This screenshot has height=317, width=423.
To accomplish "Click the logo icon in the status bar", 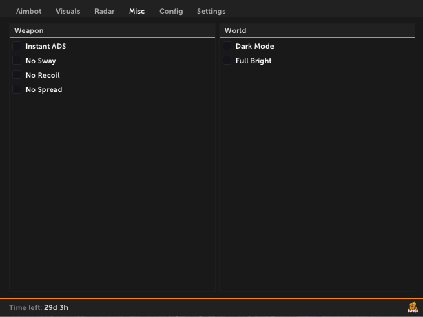I will click(x=413, y=307).
